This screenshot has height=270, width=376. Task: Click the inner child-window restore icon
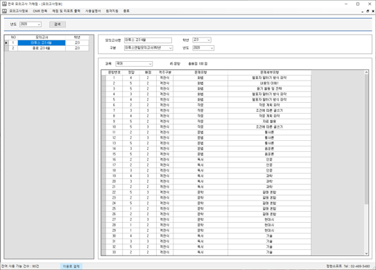tap(368, 11)
